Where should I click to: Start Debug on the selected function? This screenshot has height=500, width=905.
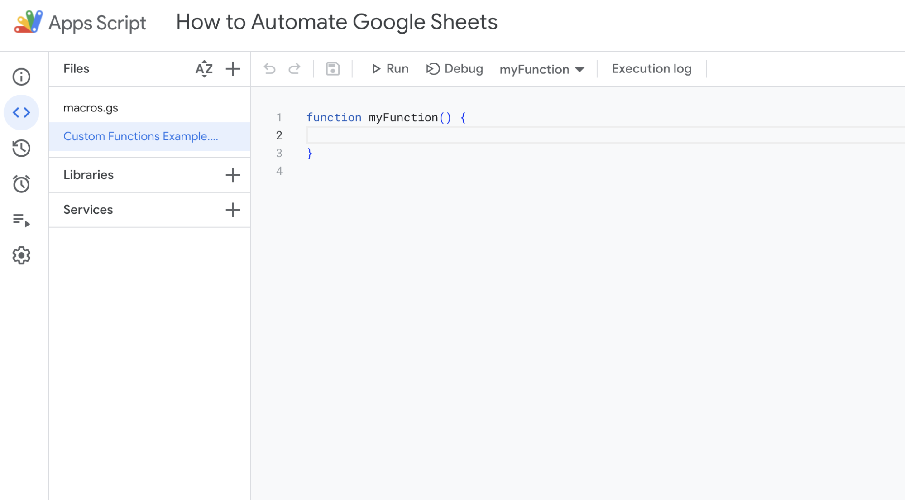[x=455, y=69]
